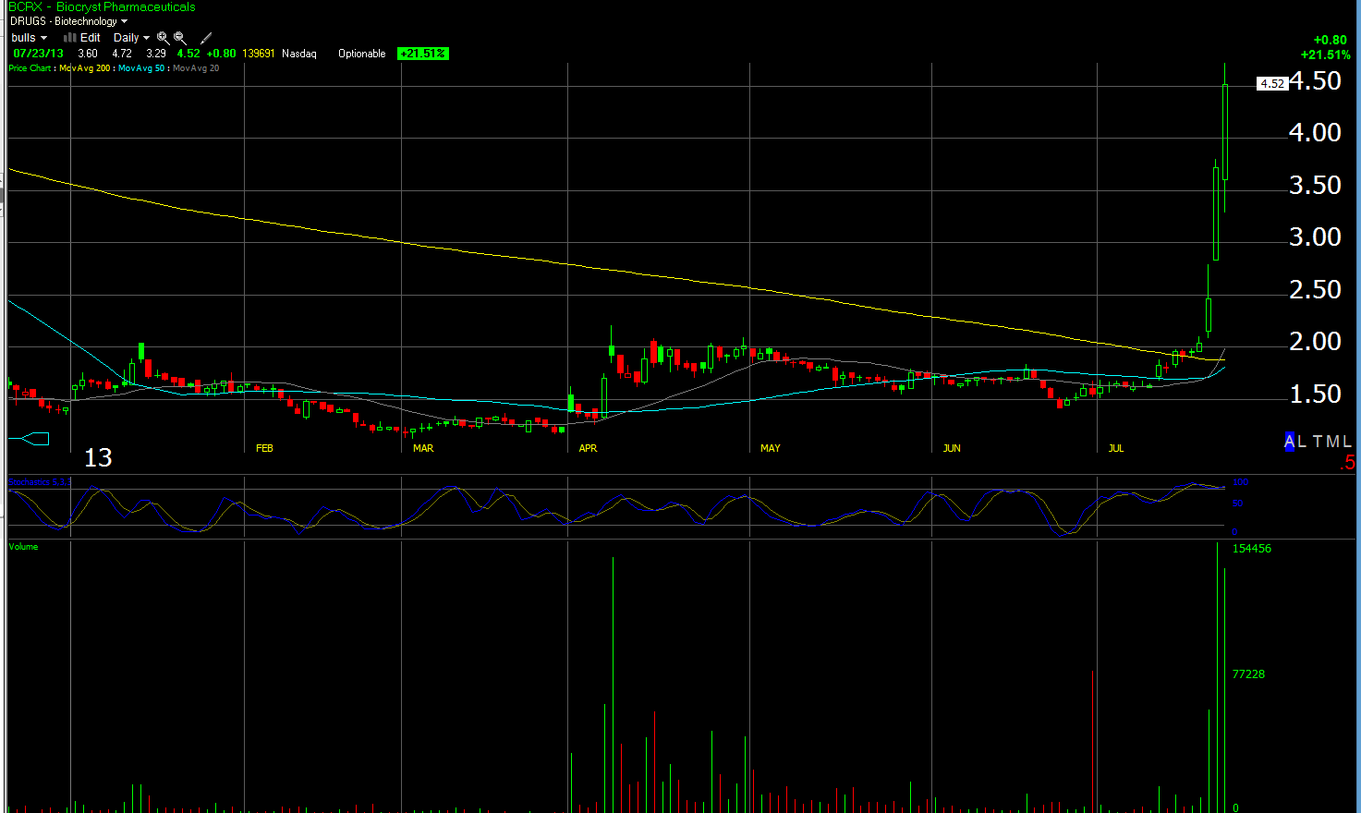Viewport: 1361px width, 813px height.
Task: Click the zoom in magnifier icon
Action: (x=163, y=38)
